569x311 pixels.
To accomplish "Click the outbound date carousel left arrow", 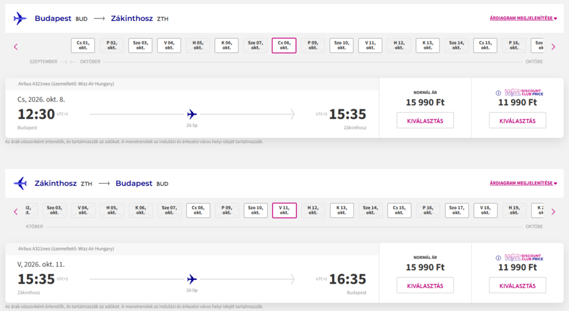I will pyautogui.click(x=16, y=47).
